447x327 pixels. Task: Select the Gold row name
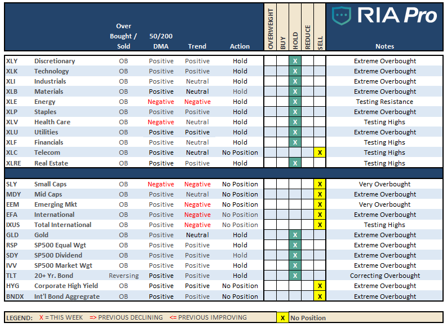41,235
